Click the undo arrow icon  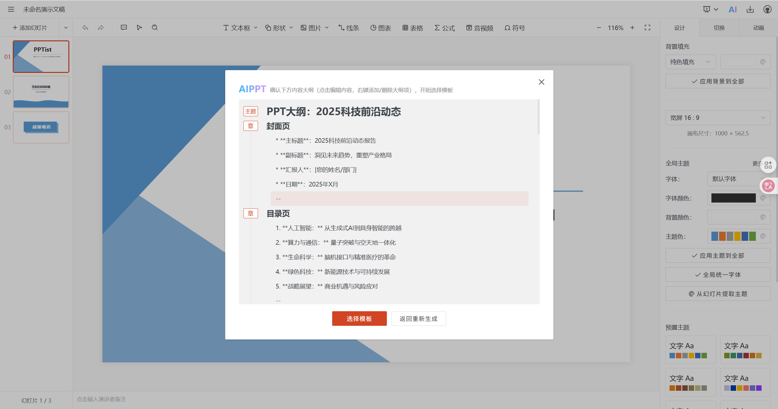point(85,28)
